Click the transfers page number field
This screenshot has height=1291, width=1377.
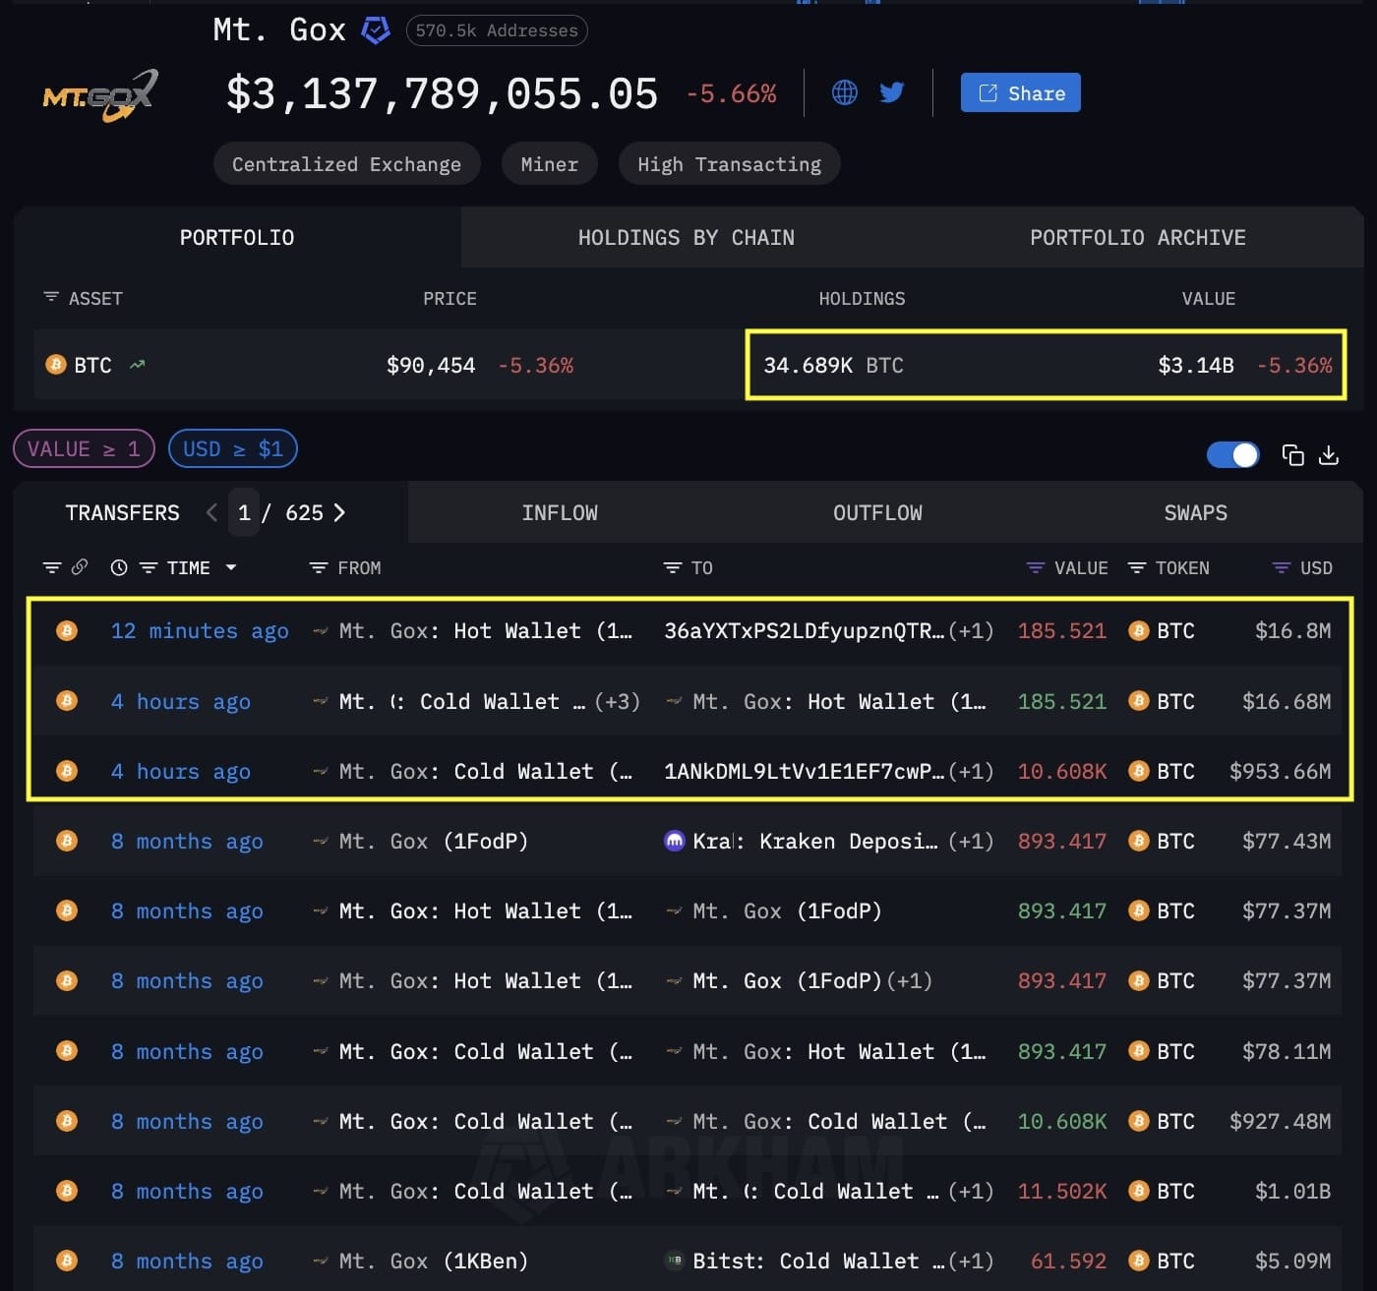(x=244, y=512)
